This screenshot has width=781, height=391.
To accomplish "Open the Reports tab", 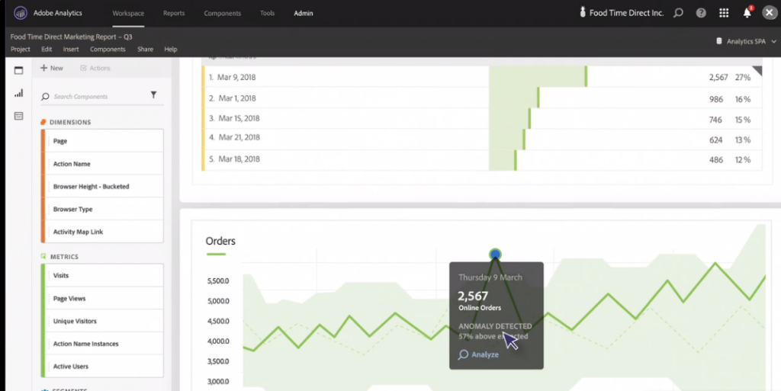I will coord(174,14).
